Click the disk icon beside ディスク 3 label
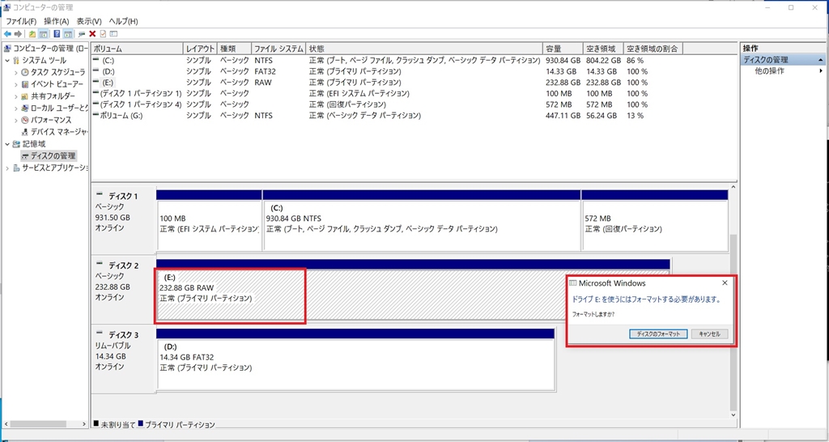 (100, 333)
